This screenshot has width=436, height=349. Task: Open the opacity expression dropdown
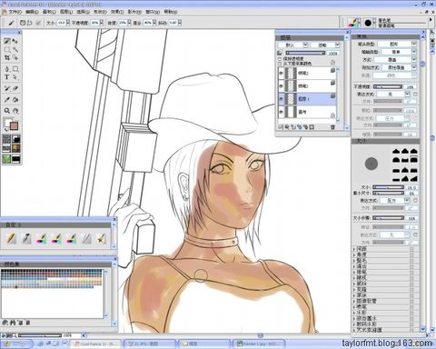pyautogui.click(x=393, y=95)
